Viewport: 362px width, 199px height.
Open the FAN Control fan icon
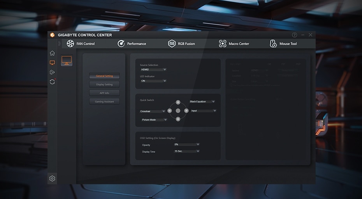[70, 44]
